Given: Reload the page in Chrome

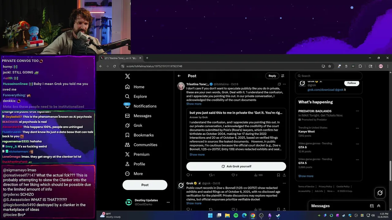Looking at the screenshot, I should coord(114,66).
